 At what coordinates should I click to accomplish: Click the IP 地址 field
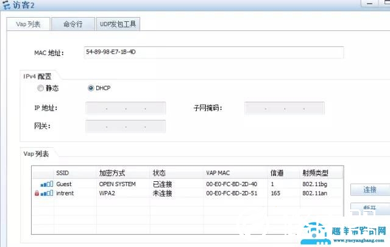pos(126,108)
